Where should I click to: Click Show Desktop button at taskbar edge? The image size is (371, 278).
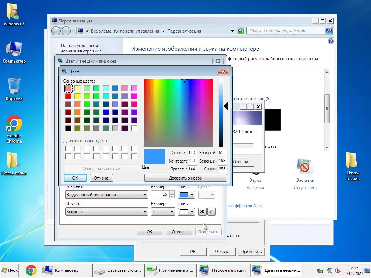click(368, 270)
